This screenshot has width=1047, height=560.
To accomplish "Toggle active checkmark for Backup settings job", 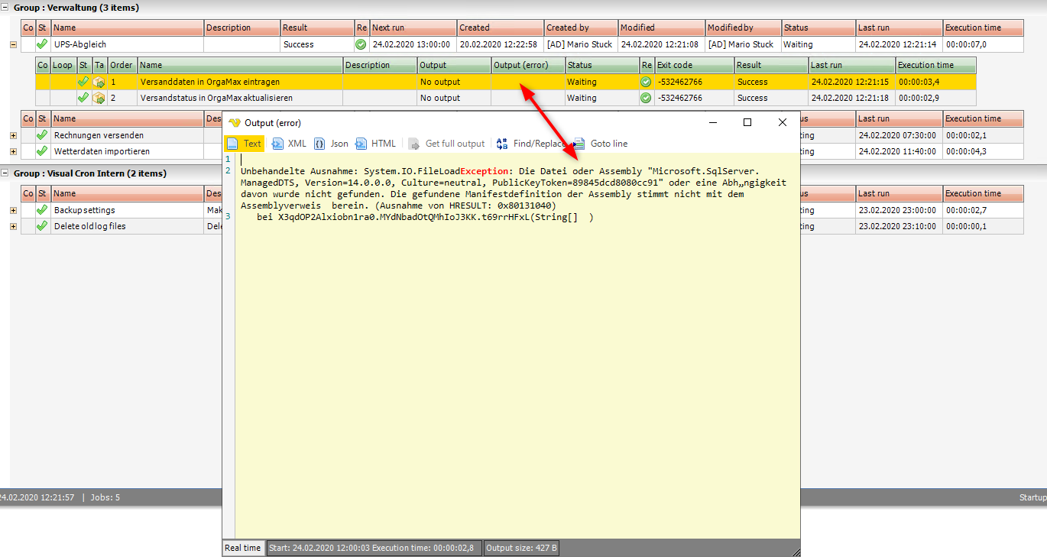I will pyautogui.click(x=42, y=210).
